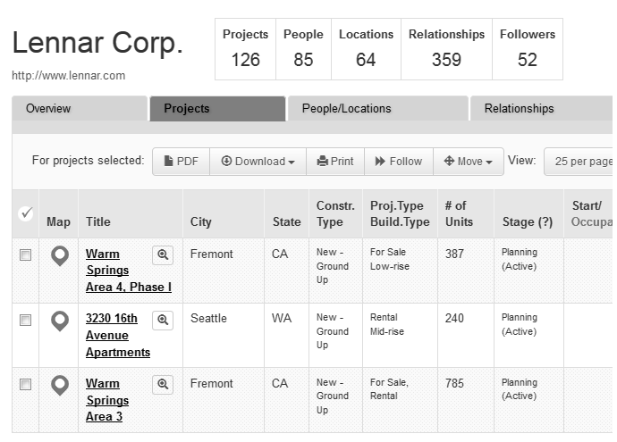Click map pin for 3230 16th Avenue Apartments
Image resolution: width=617 pixels, height=442 pixels.
[60, 321]
